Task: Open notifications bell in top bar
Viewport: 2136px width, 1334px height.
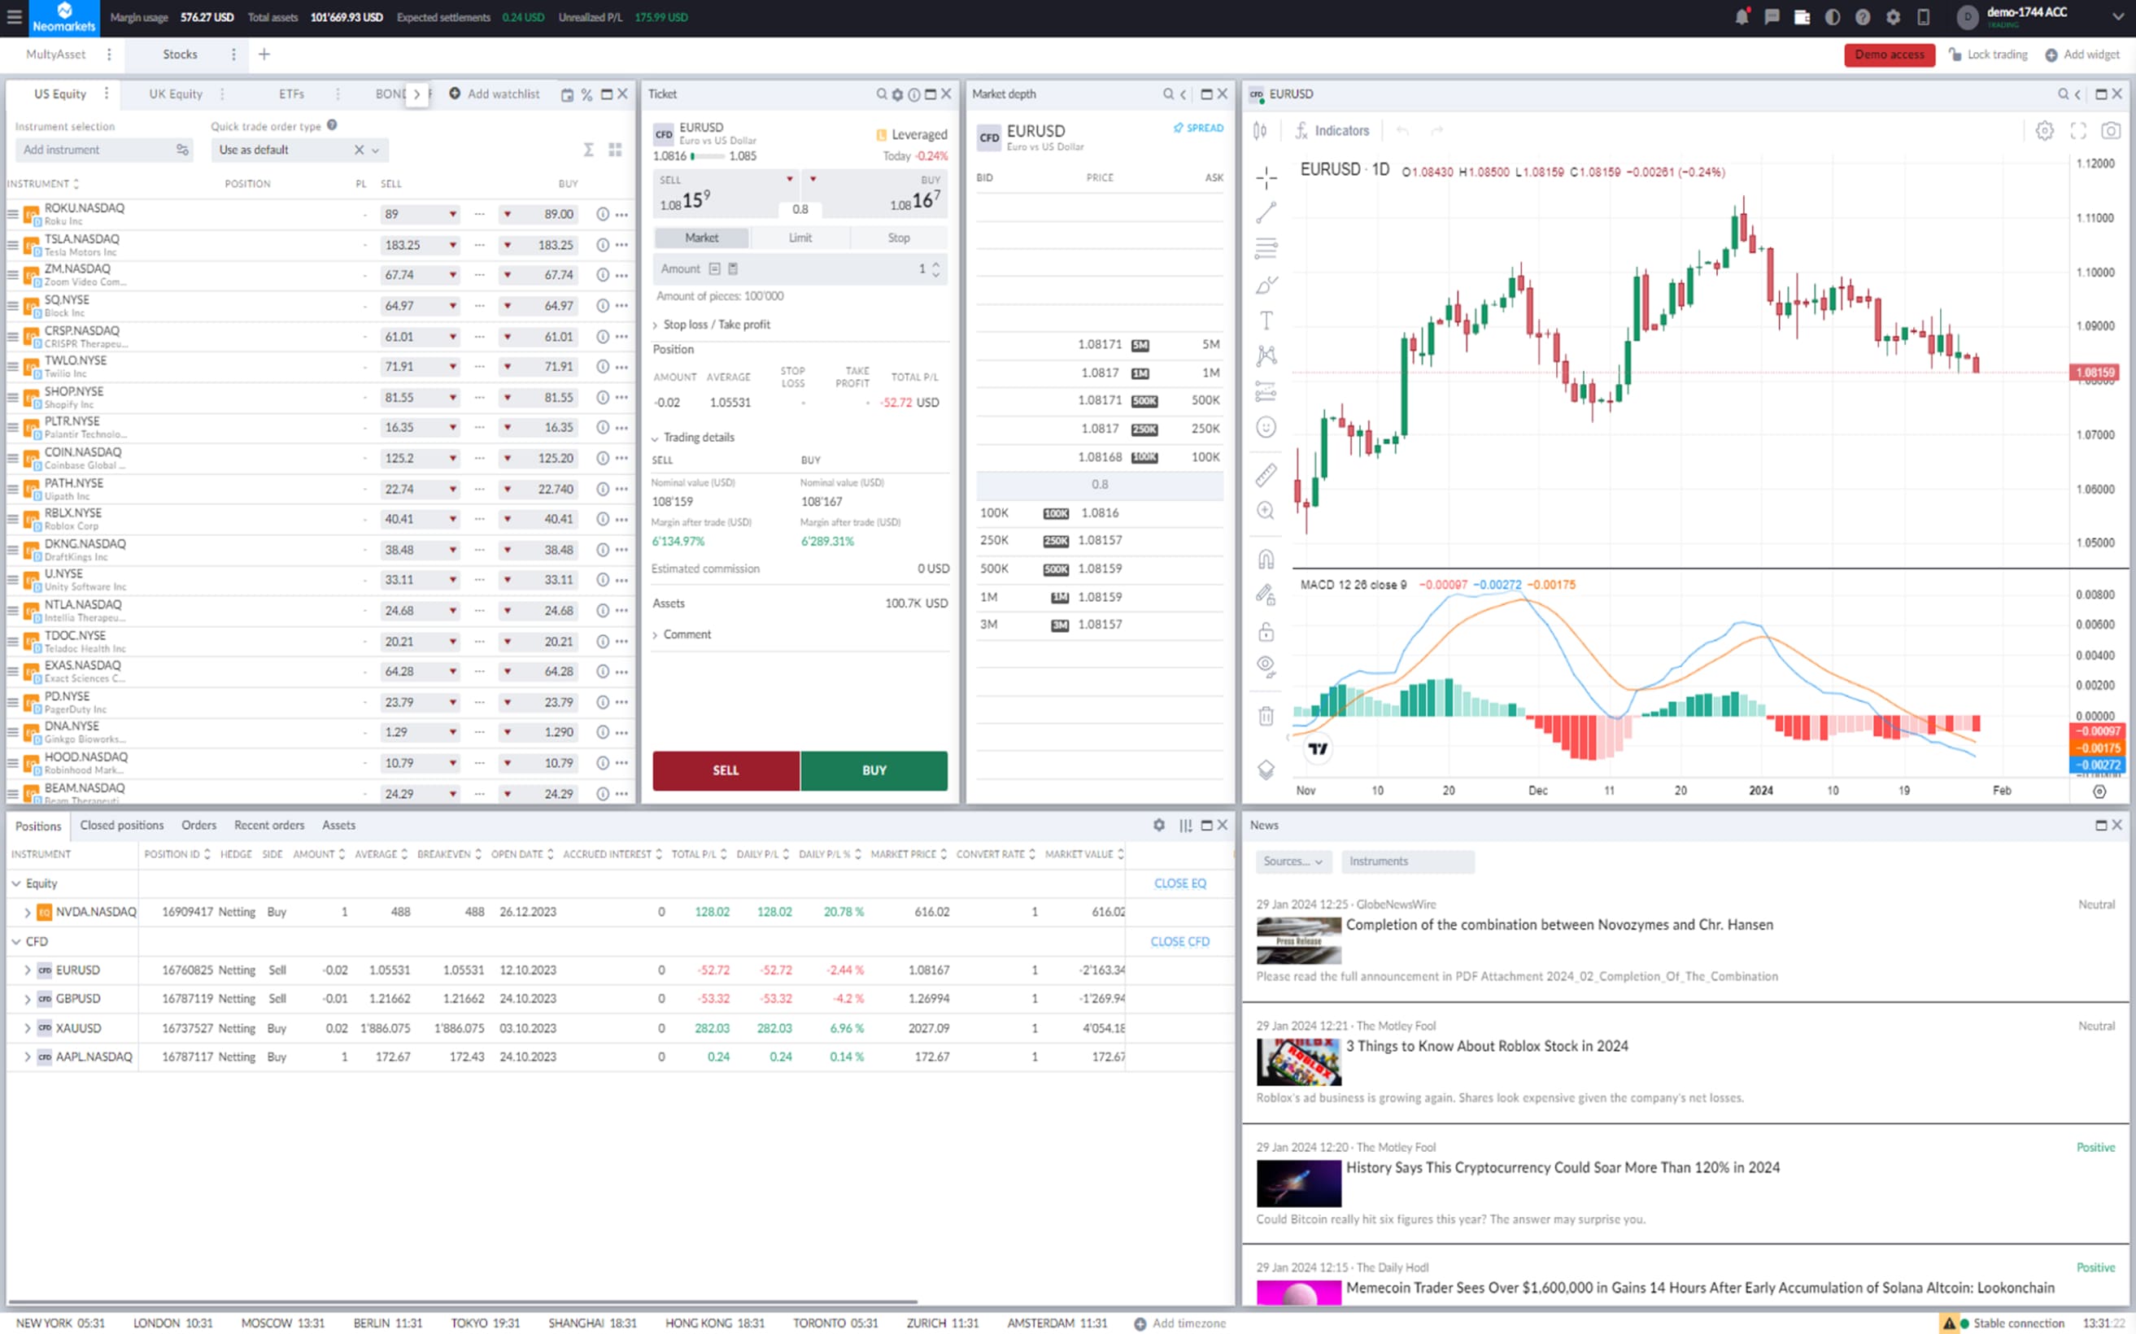Action: click(1741, 17)
